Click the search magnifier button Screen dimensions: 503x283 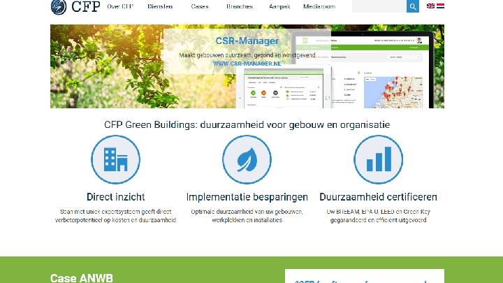pos(413,6)
